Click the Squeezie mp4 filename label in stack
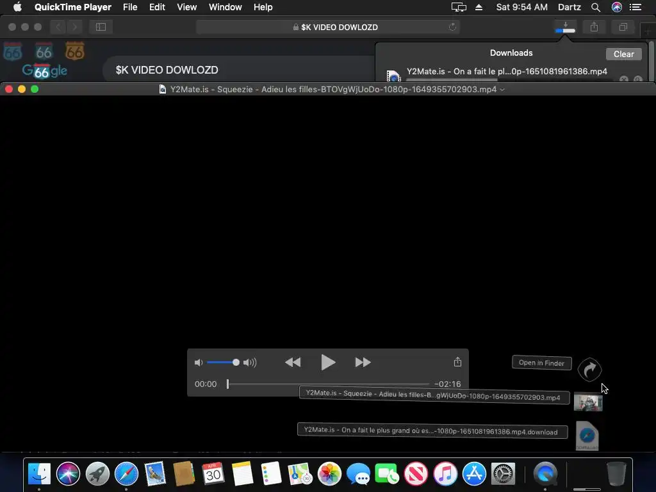This screenshot has height=492, width=656. (x=434, y=395)
